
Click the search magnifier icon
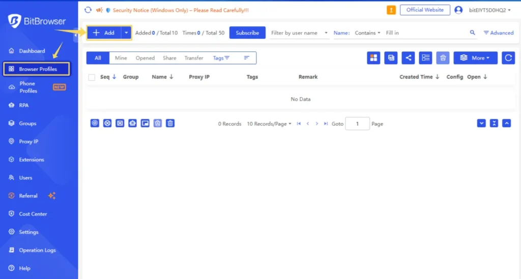[472, 33]
